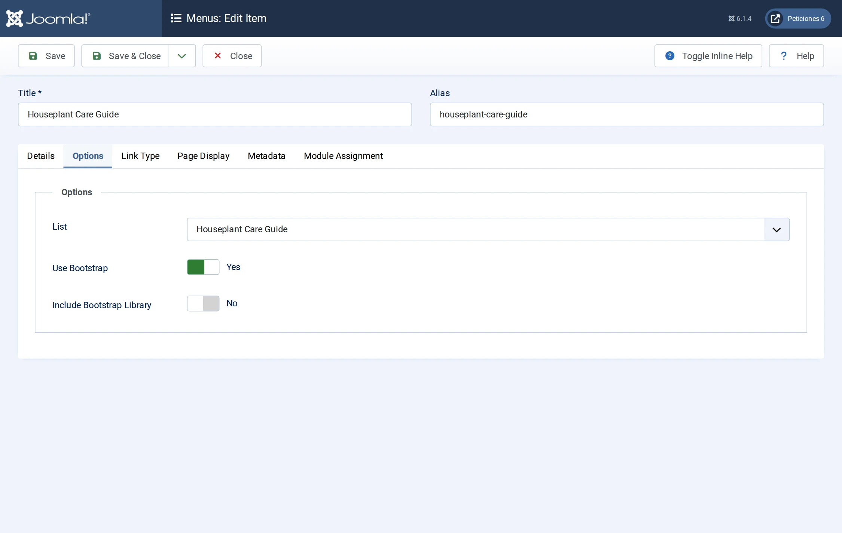
Task: Toggle the Use Bootstrap switch
Action: [x=203, y=267]
